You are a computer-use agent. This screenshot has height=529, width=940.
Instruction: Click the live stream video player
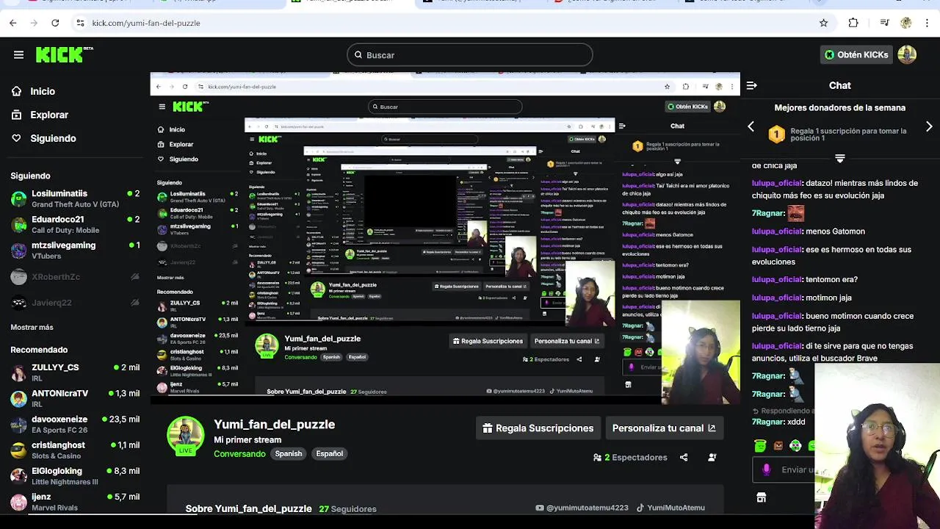445,239
